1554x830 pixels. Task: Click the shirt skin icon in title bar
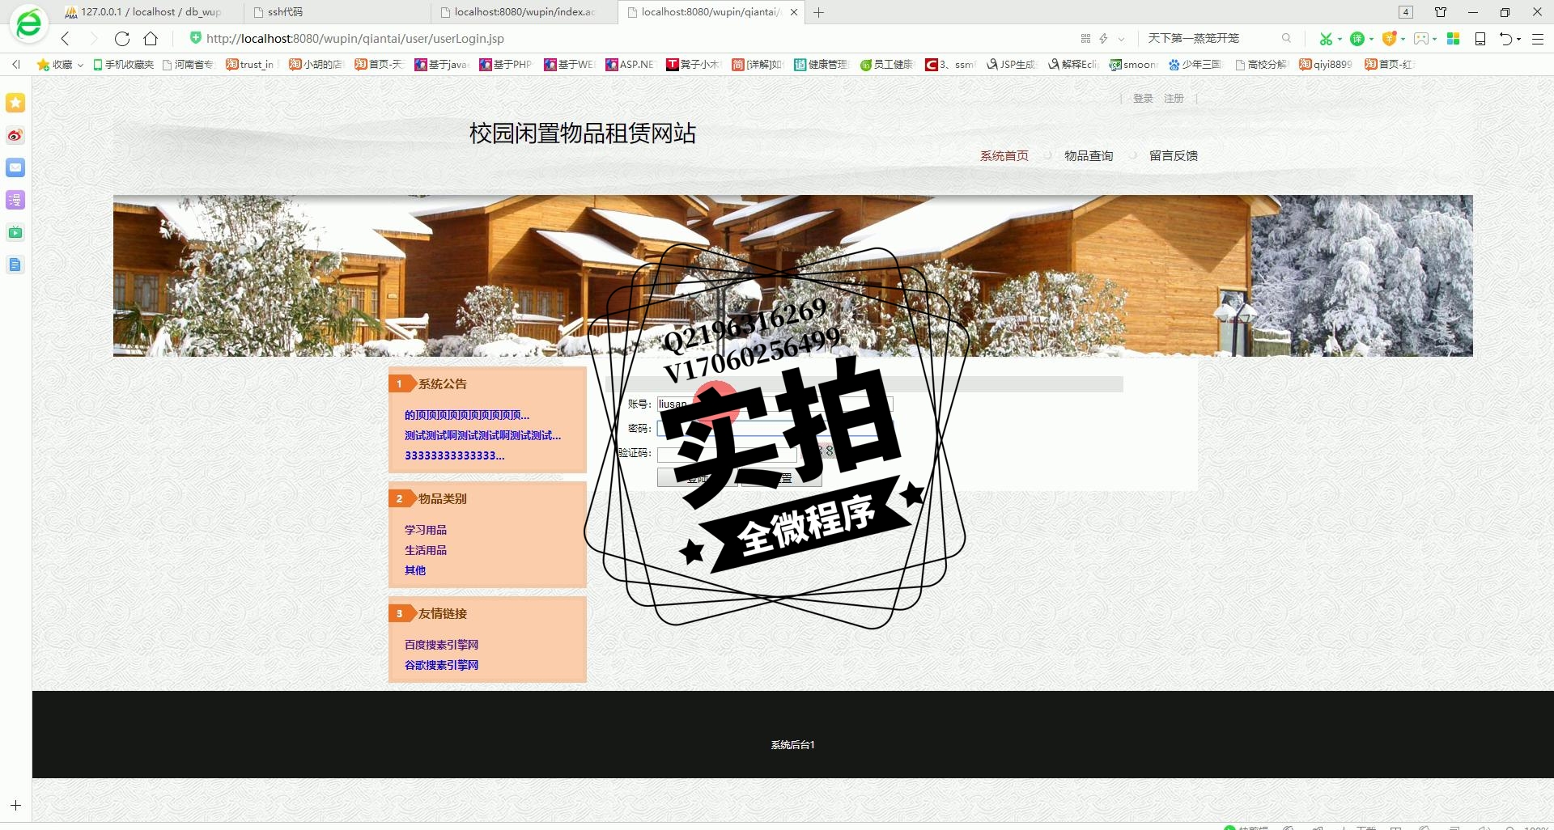1441,12
